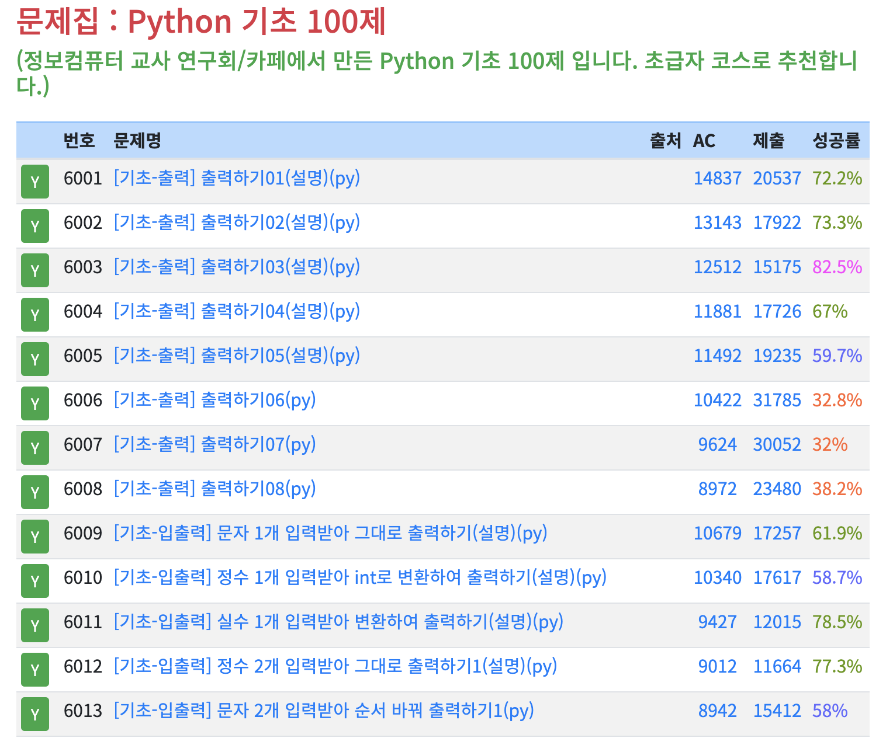The width and height of the screenshot is (893, 738).
Task: Click the page title 문제집 : Python 기초 100제
Action: click(201, 22)
